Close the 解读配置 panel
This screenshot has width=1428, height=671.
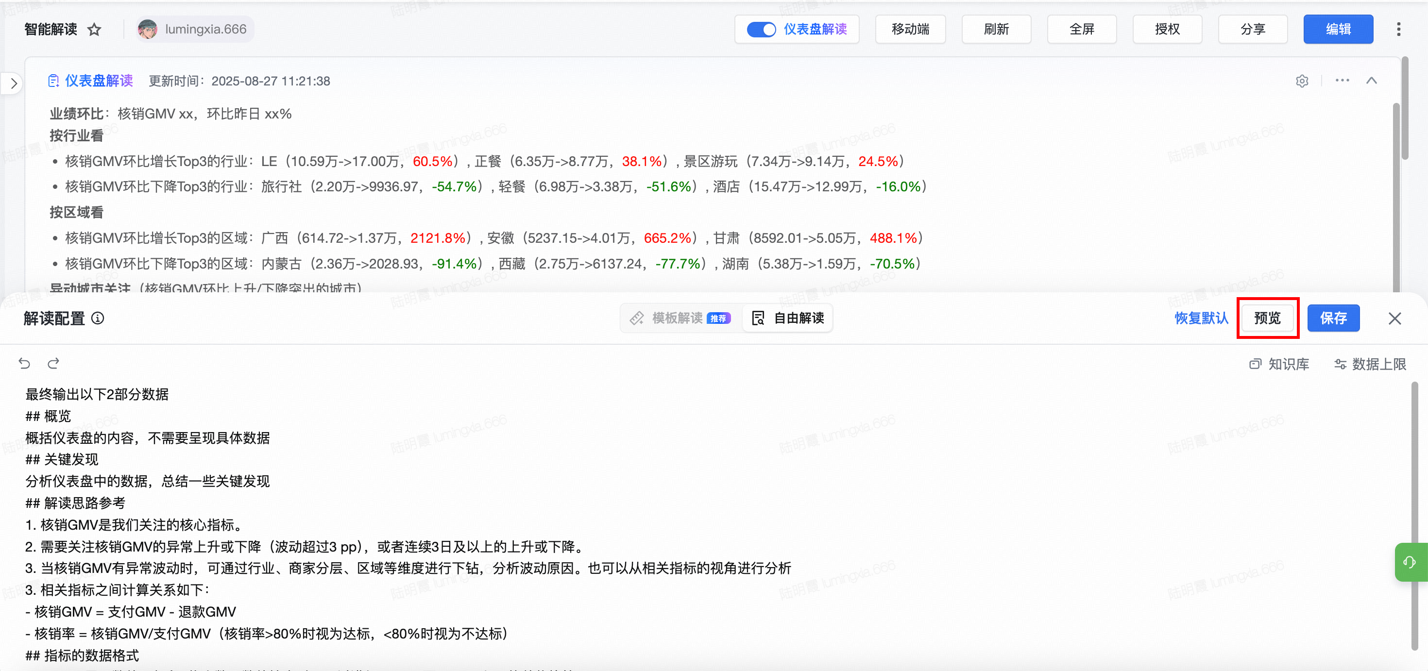coord(1394,318)
